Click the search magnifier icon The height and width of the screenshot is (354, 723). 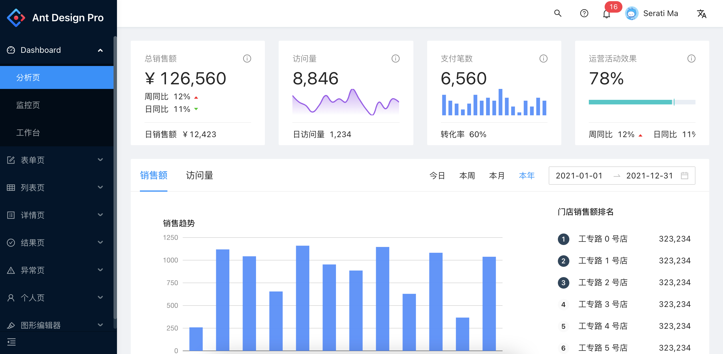tap(558, 13)
